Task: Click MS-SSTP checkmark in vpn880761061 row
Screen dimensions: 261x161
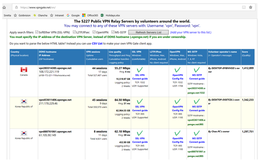Action: [197, 133]
